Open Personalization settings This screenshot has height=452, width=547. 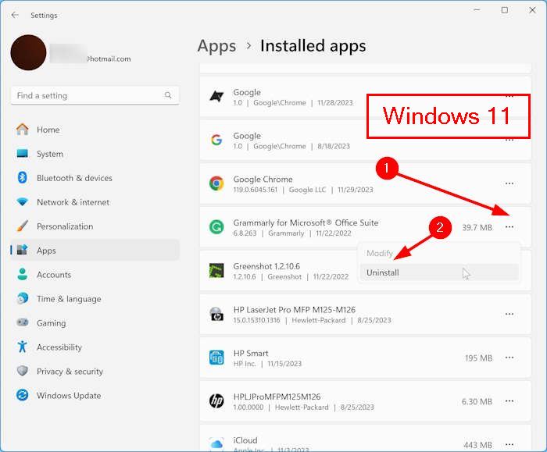tap(95, 226)
